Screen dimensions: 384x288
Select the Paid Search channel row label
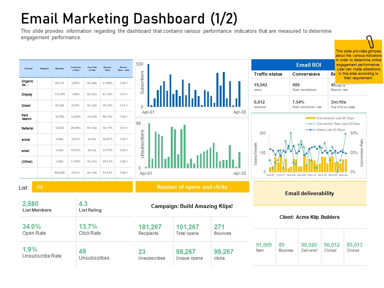pyautogui.click(x=26, y=117)
